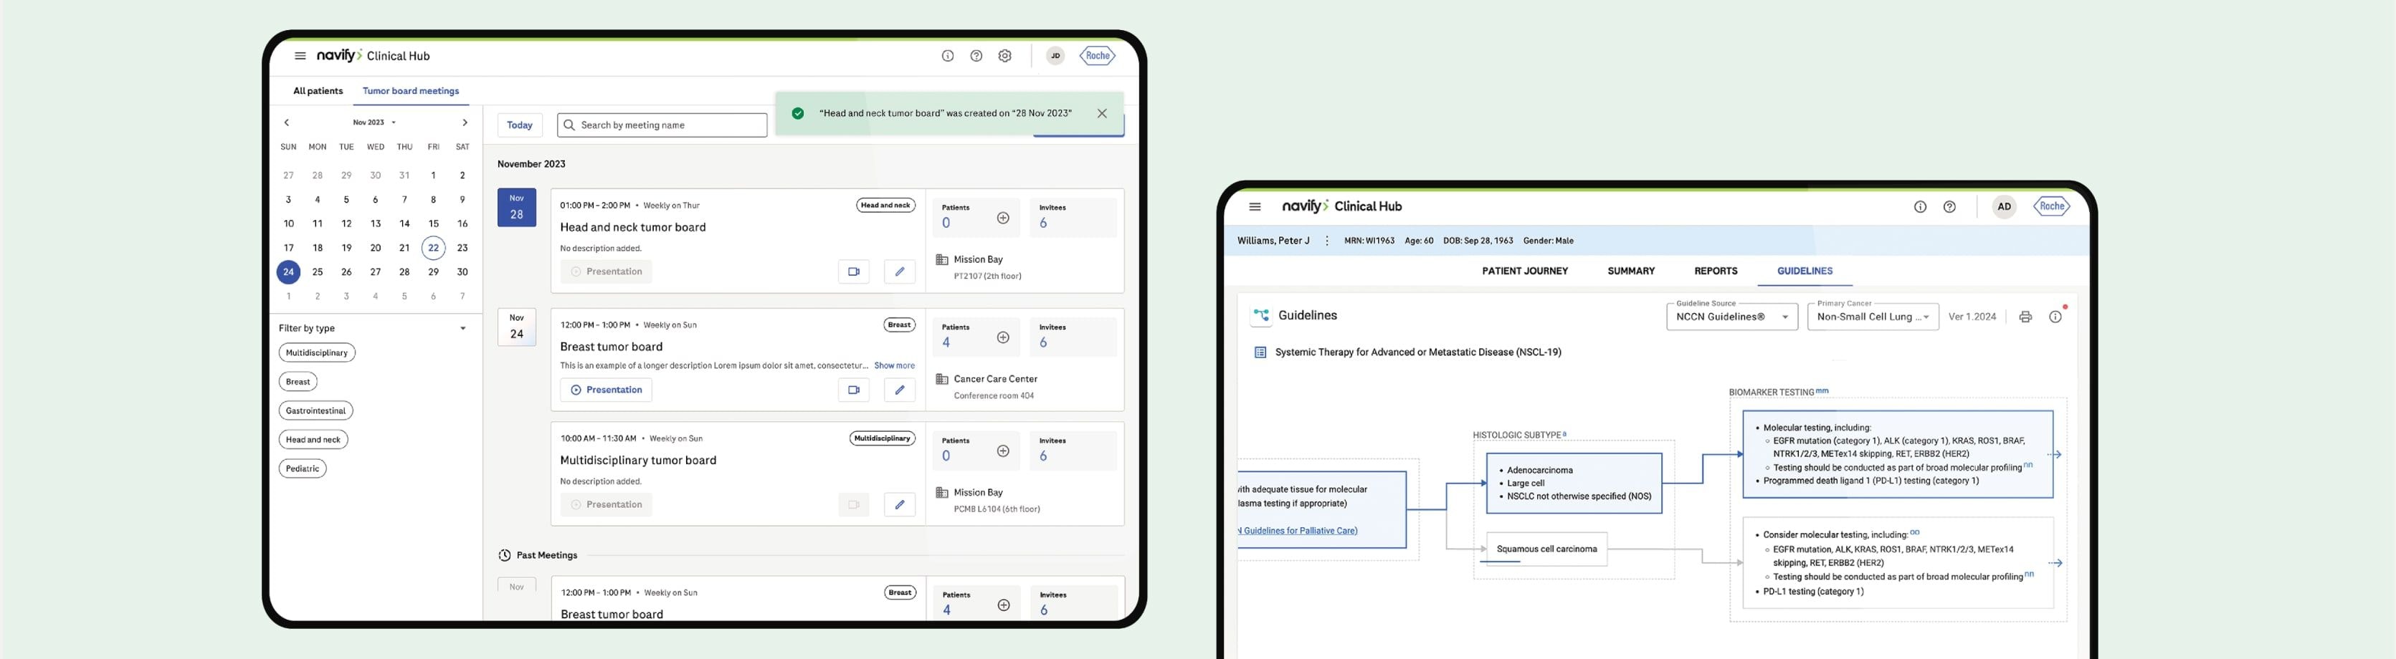Open Head and neck tumor board title
The width and height of the screenshot is (2396, 659).
(632, 228)
